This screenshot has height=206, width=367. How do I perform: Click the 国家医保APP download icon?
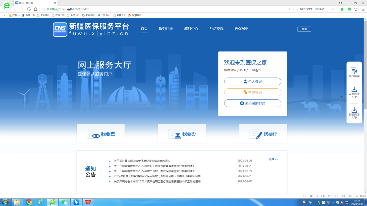pyautogui.click(x=354, y=90)
